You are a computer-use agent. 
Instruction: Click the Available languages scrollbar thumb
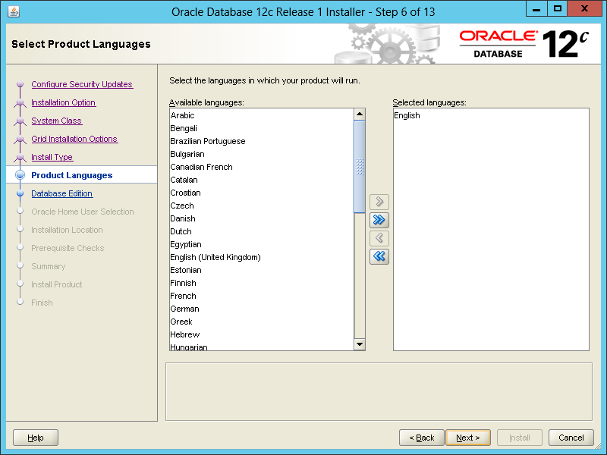(x=360, y=167)
